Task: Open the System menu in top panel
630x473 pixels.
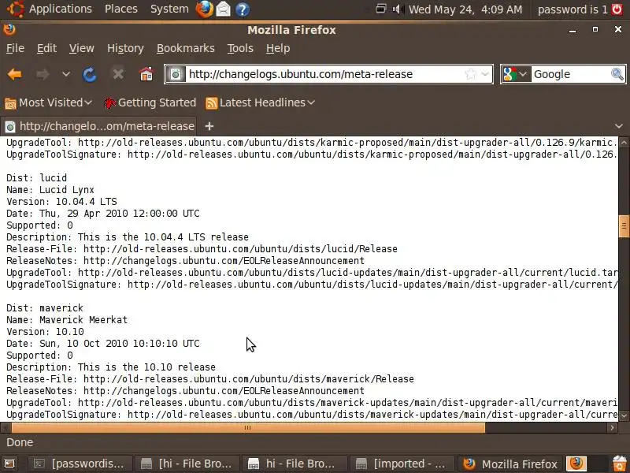Action: [169, 9]
